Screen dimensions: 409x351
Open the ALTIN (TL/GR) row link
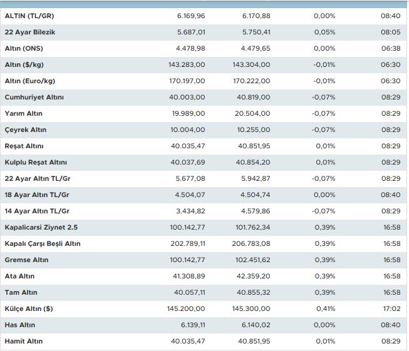[29, 16]
